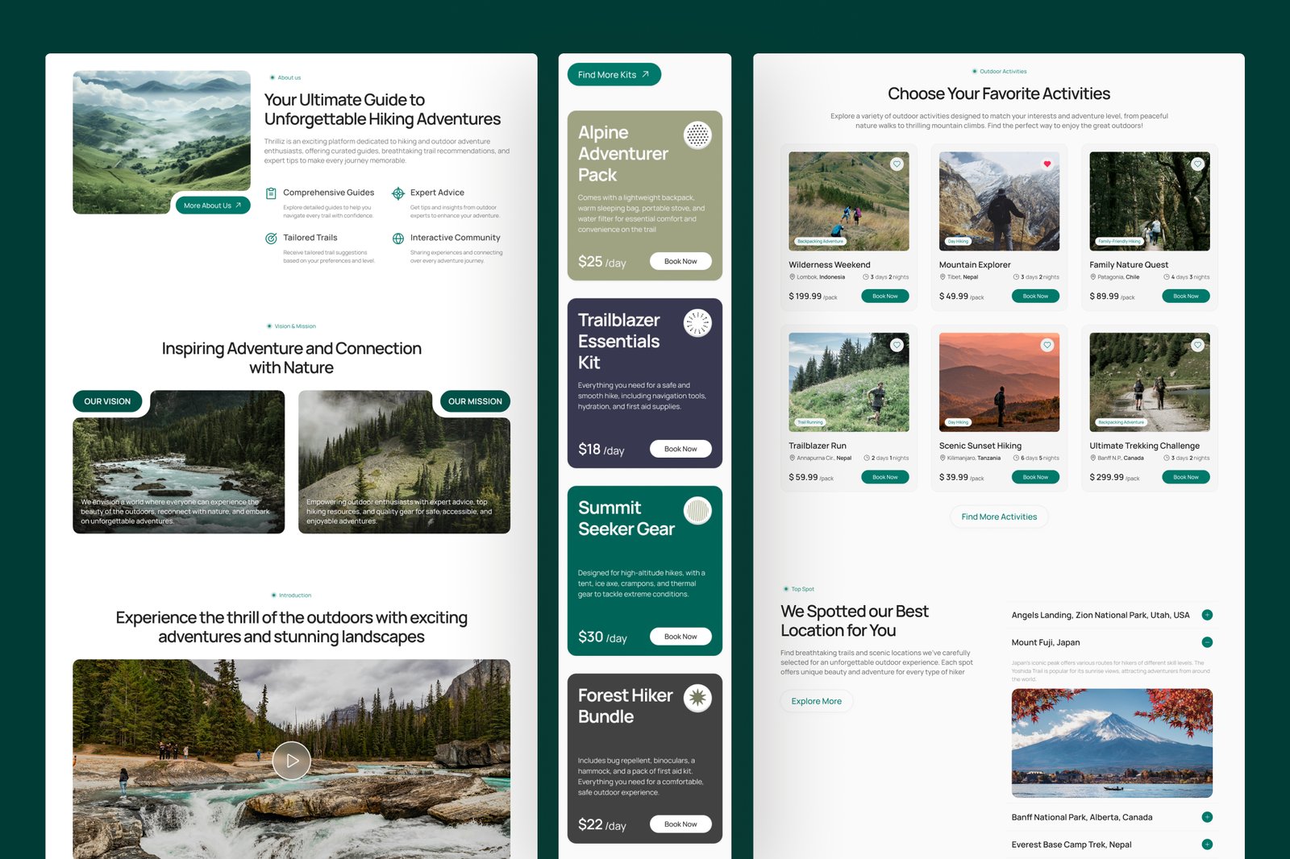Click the Interactive Community globe icon
This screenshot has width=1290, height=859.
click(397, 239)
